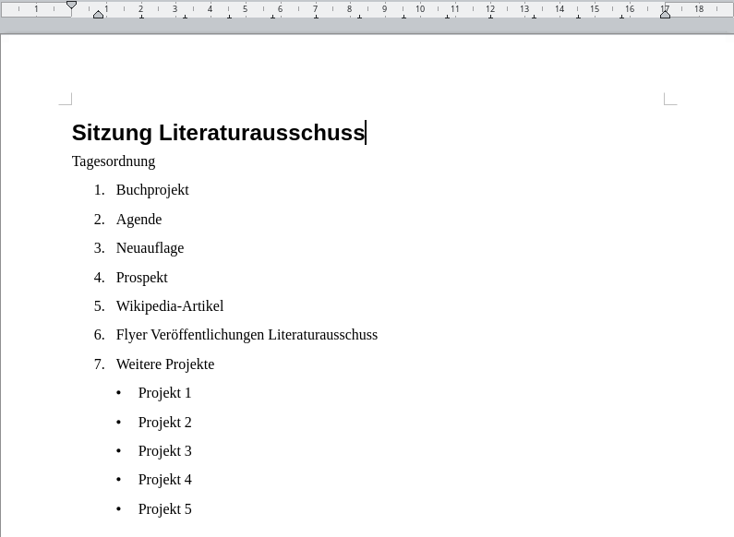Click the right indent marker on the ruler
The width and height of the screenshot is (734, 537).
[665, 15]
